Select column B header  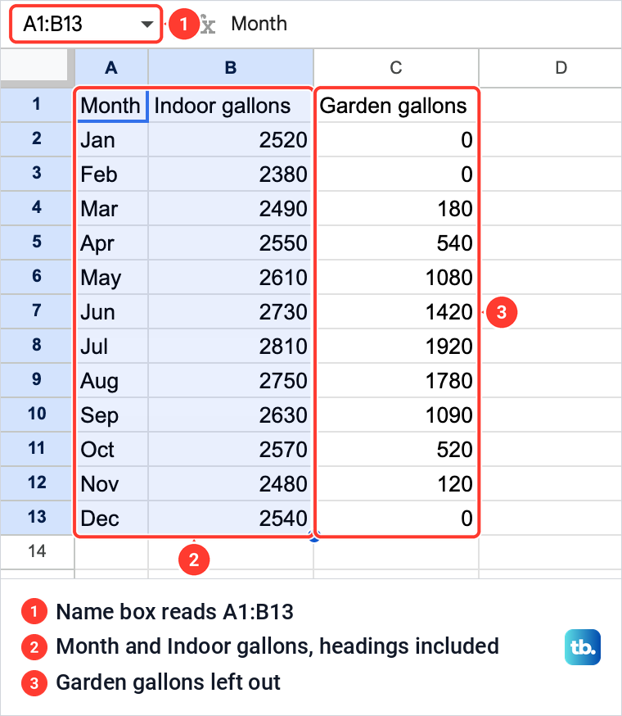[231, 67]
